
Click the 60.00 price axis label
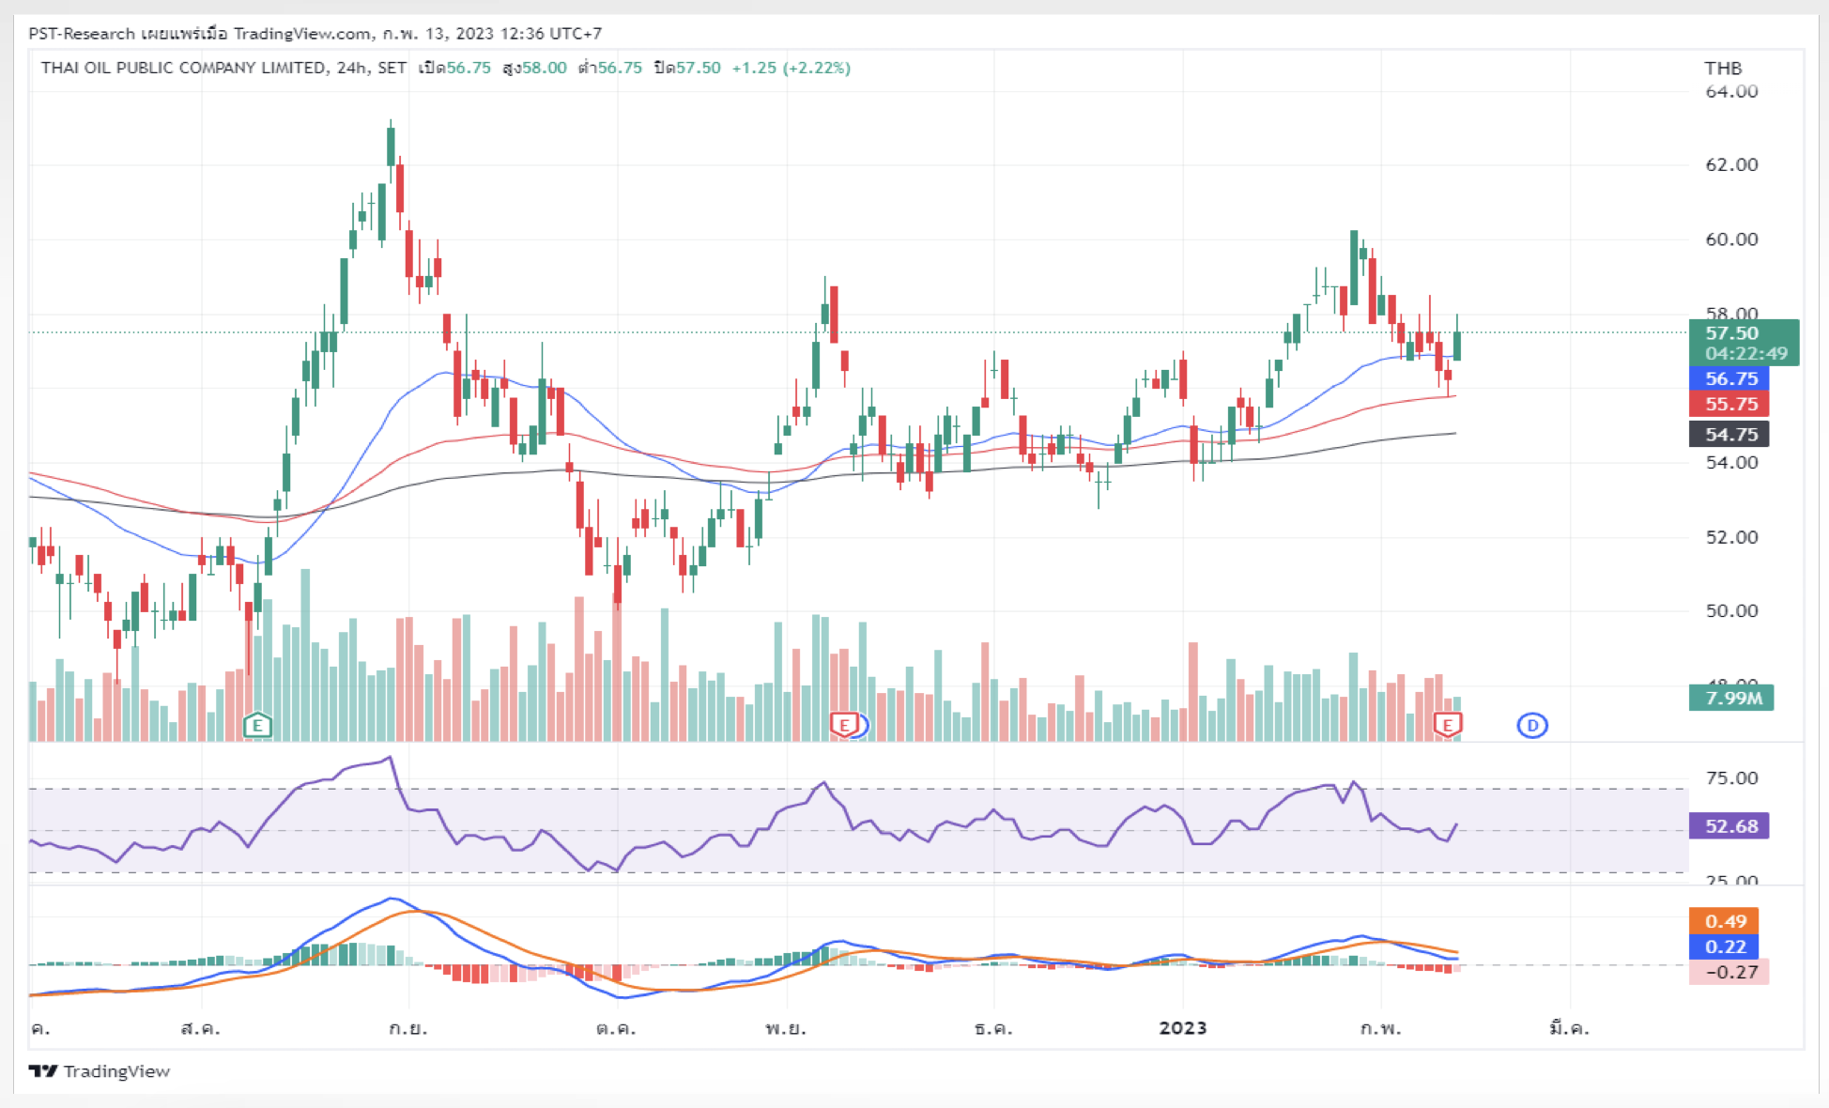pyautogui.click(x=1731, y=239)
